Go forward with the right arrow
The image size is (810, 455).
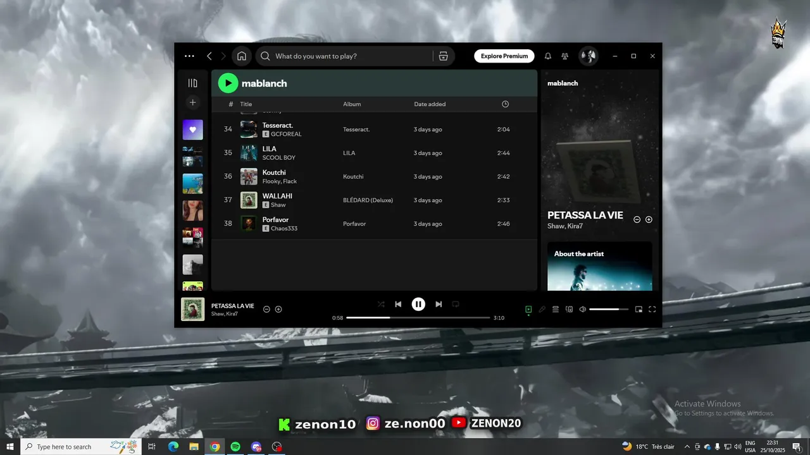(x=223, y=56)
